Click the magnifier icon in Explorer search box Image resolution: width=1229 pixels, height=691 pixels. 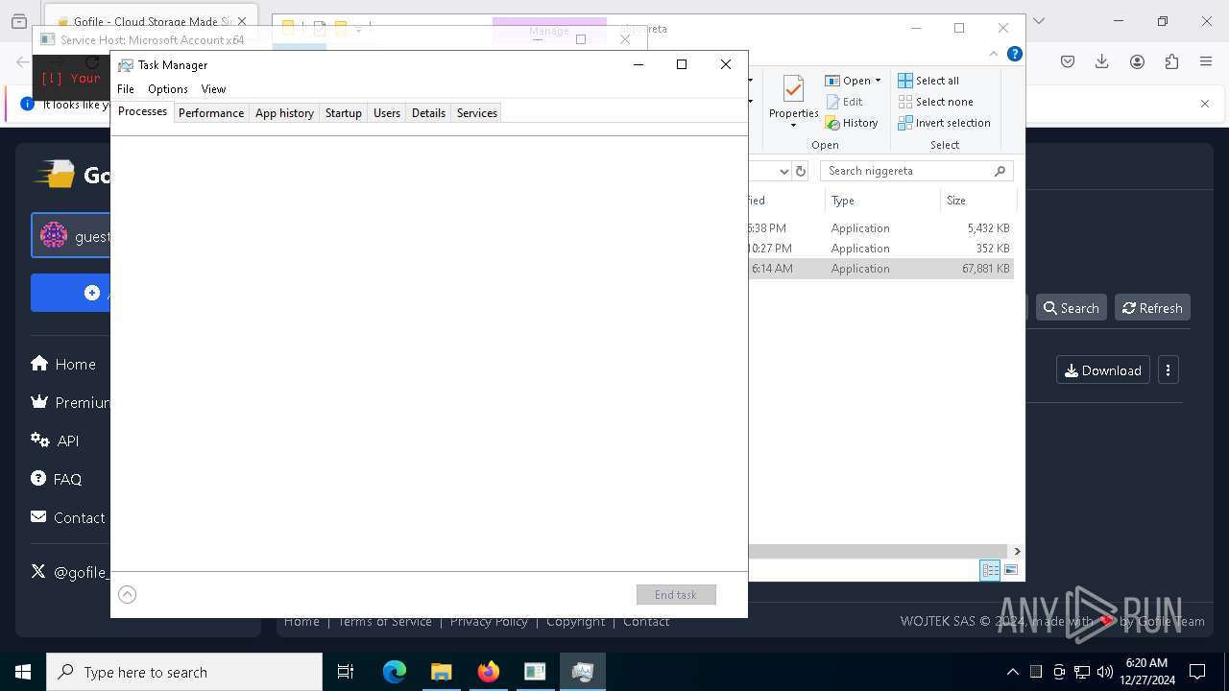(x=1000, y=171)
